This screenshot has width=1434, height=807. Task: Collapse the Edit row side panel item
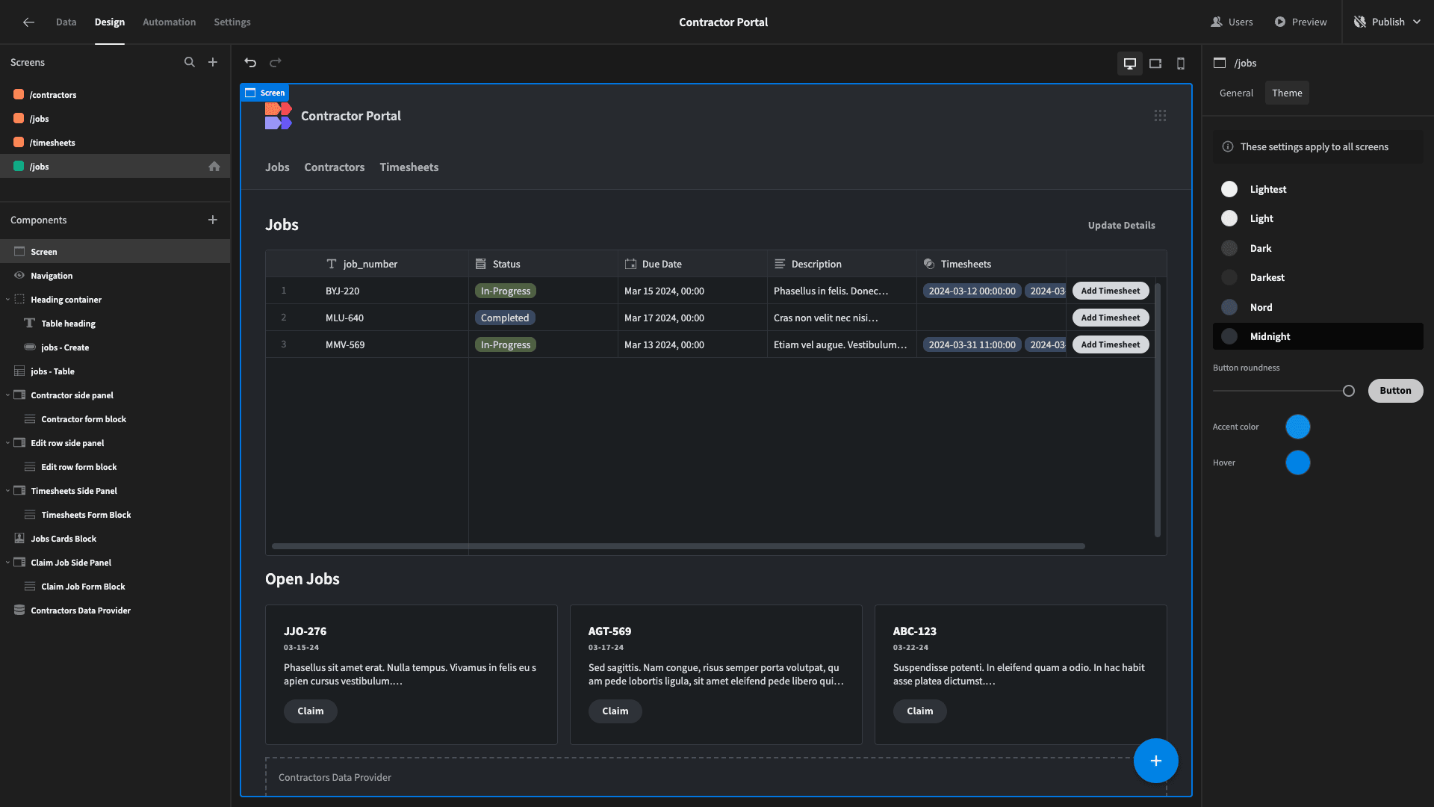[7, 443]
